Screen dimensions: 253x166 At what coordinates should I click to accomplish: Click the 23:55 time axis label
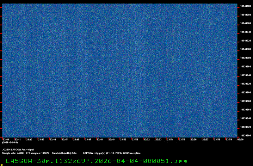[x=182, y=139]
